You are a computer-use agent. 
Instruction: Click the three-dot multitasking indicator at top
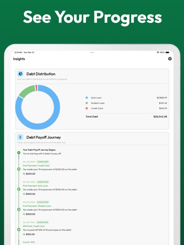[92, 53]
